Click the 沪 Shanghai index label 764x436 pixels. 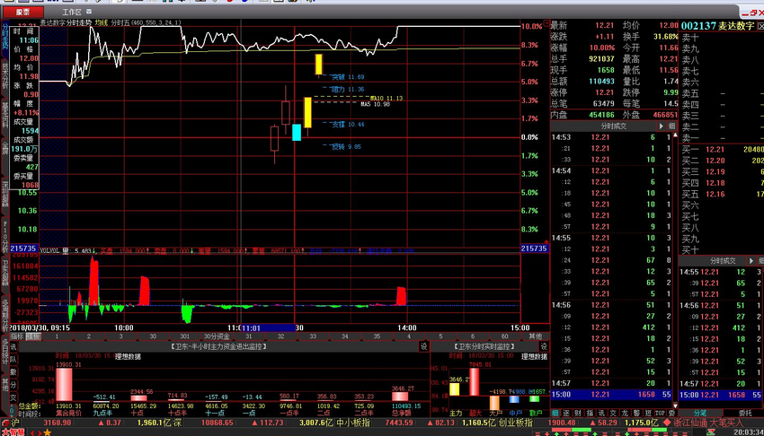[x=14, y=423]
